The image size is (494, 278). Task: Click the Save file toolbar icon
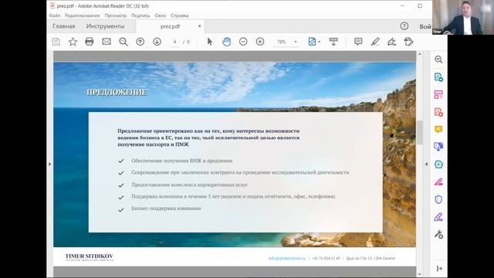point(56,42)
